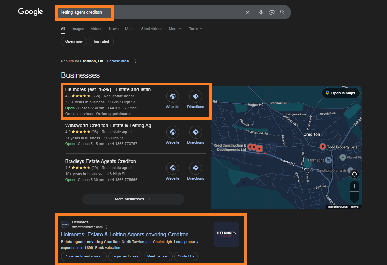The width and height of the screenshot is (387, 265).
Task: Open Bradleys Estate Agents website icon
Action: 173,168
